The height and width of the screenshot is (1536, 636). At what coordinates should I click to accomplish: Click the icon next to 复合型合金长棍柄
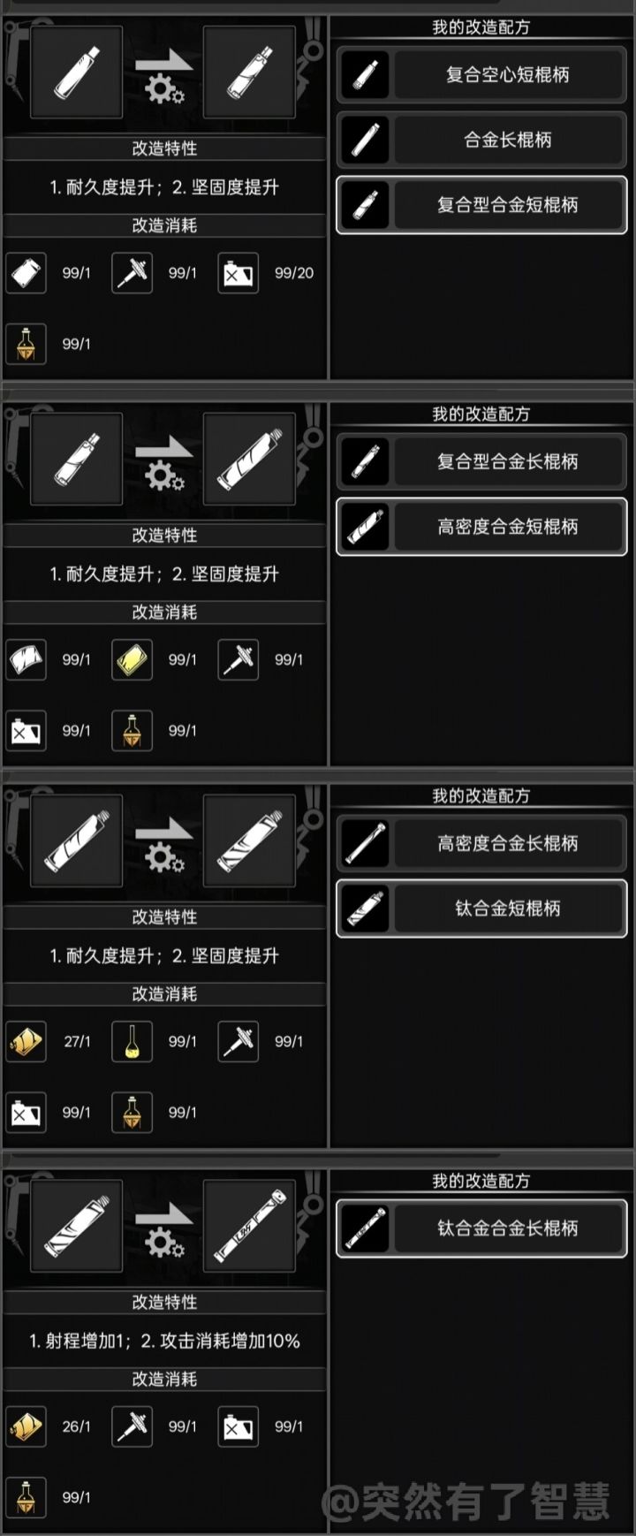pyautogui.click(x=365, y=461)
